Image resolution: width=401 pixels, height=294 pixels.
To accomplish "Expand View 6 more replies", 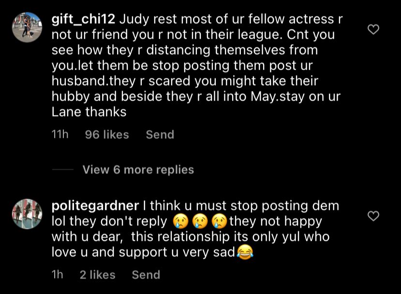I will click(x=138, y=170).
